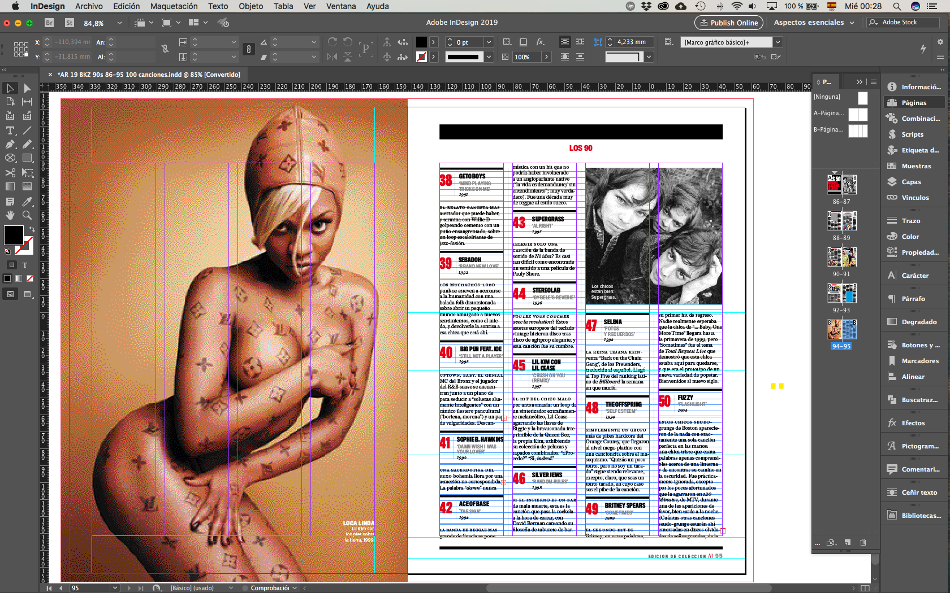Open the zoom level dropdown

tap(119, 23)
